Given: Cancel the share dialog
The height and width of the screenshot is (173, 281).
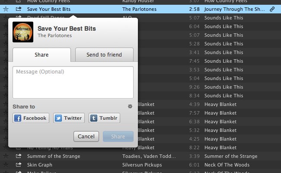Looking at the screenshot, I should click(86, 136).
